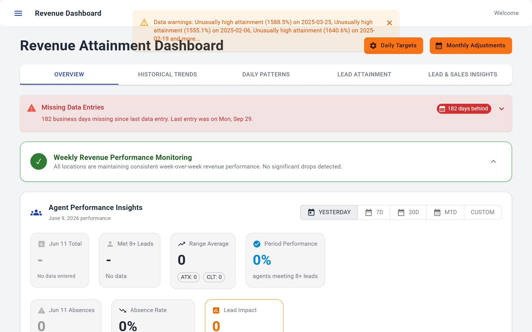
Task: Open the Period Performance card showing 0%
Action: 285,260
